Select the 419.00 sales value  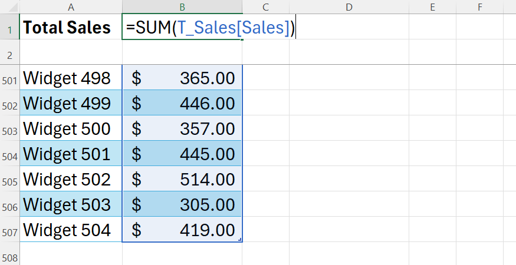click(x=182, y=230)
